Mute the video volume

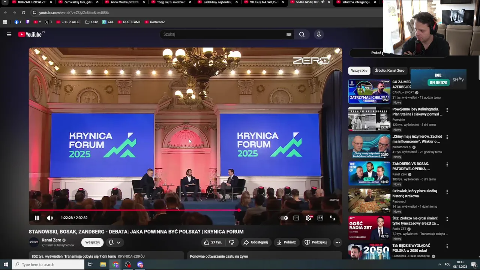(x=50, y=218)
